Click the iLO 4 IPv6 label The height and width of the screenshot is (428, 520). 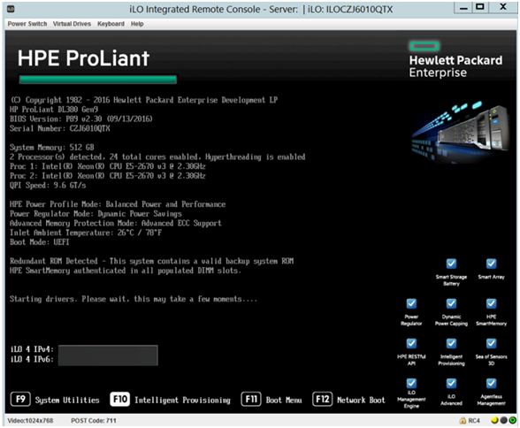[32, 359]
